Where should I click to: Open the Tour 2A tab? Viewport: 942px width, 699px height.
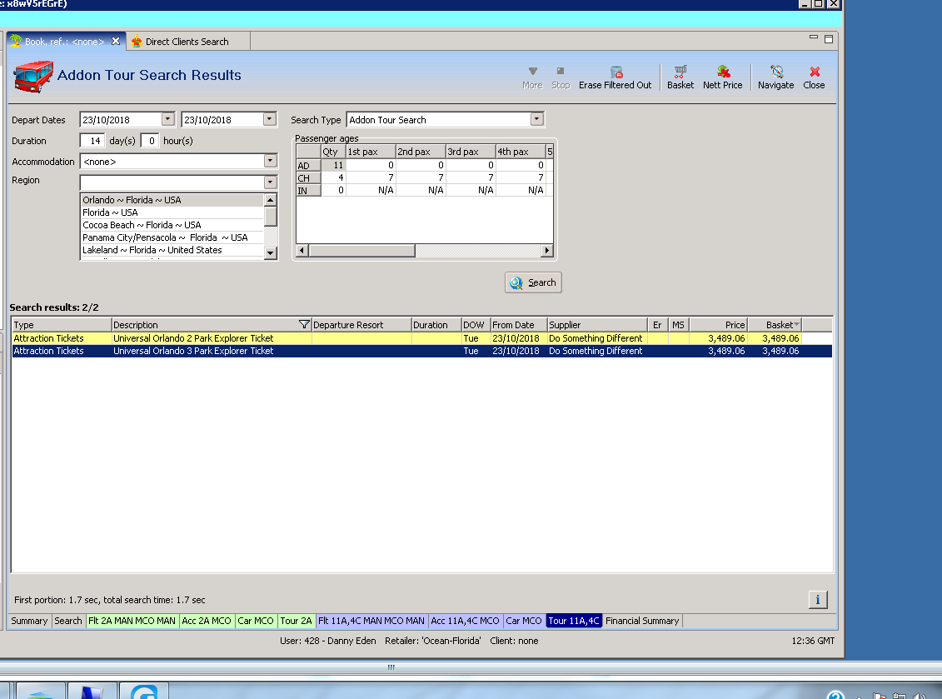pos(296,621)
